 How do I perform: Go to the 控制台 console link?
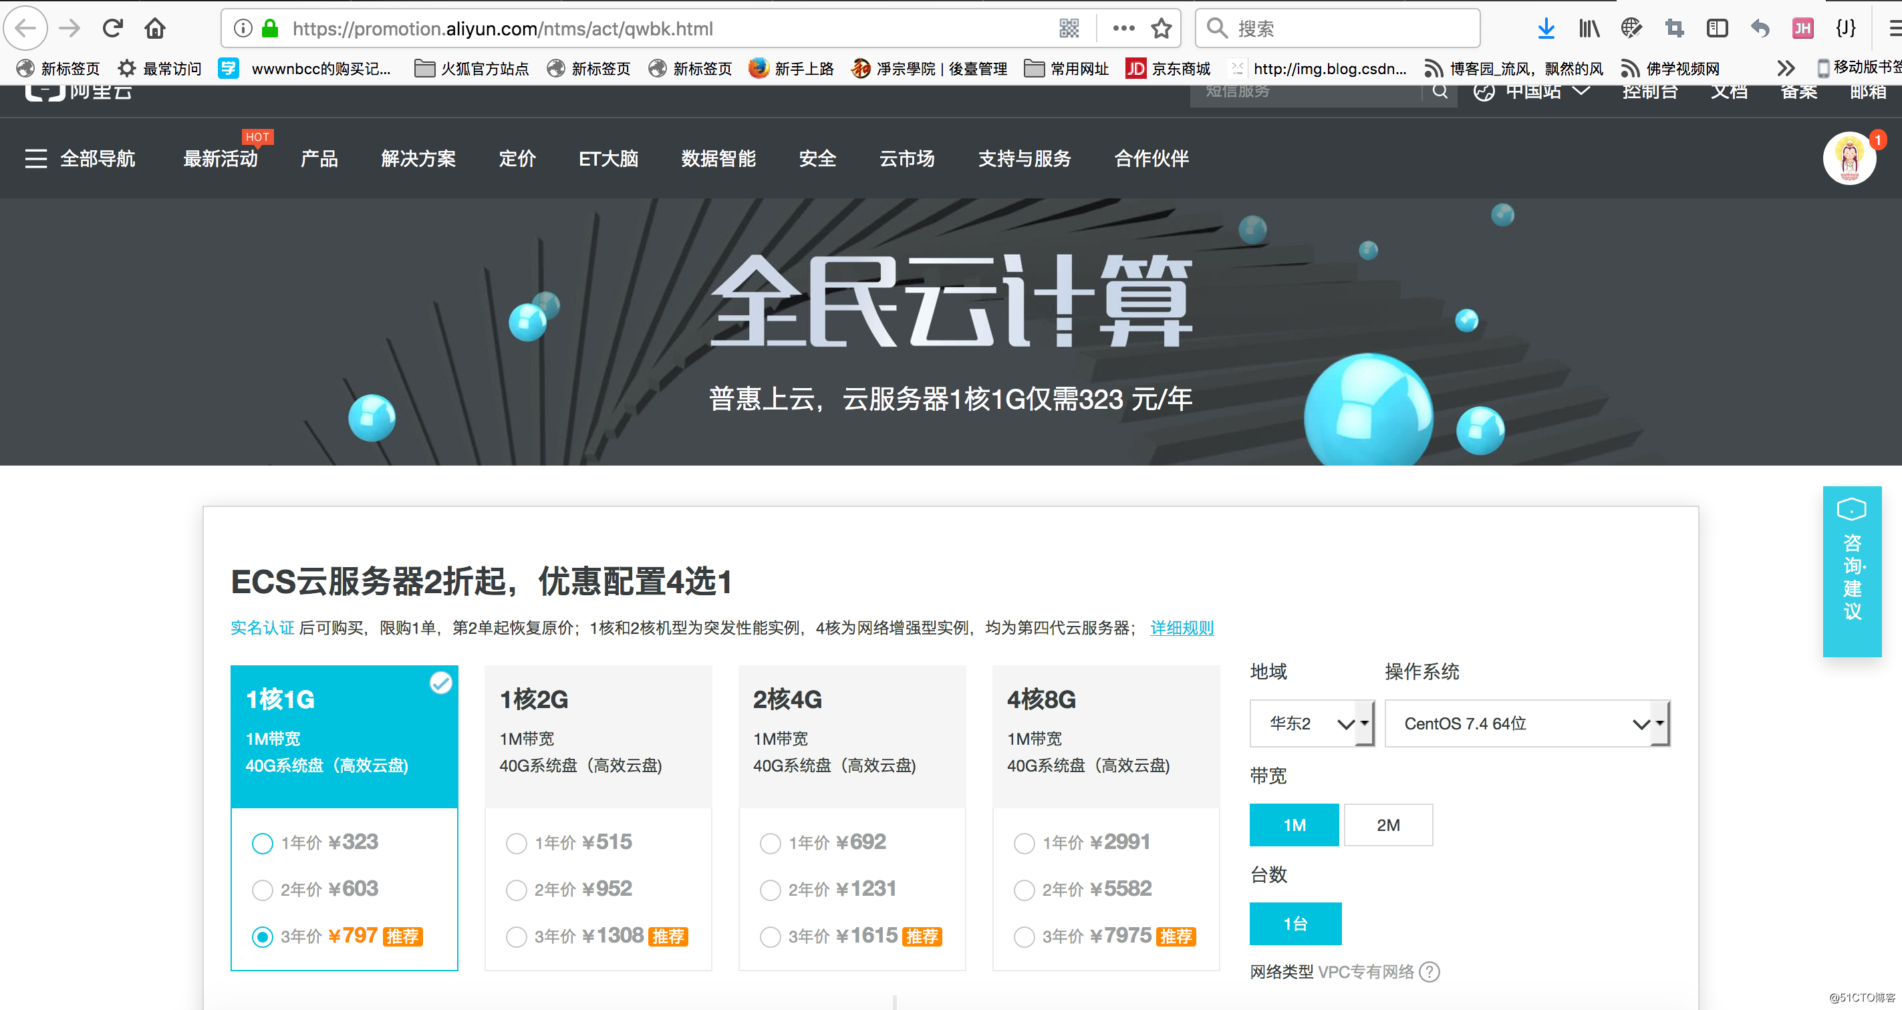pos(1650,92)
